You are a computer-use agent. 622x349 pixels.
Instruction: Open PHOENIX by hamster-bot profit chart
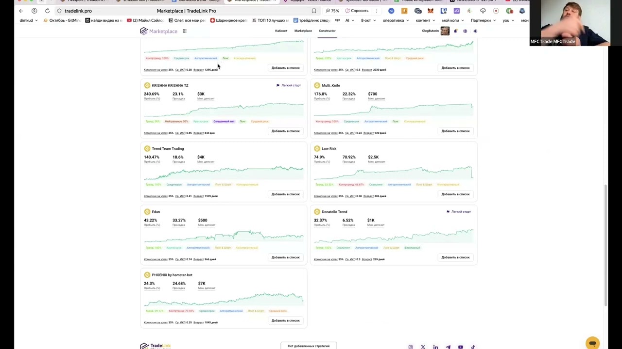click(224, 299)
